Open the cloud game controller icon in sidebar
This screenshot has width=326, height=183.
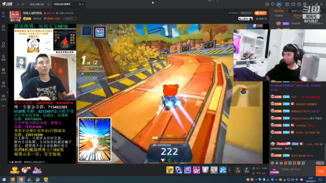pyautogui.click(x=3, y=97)
